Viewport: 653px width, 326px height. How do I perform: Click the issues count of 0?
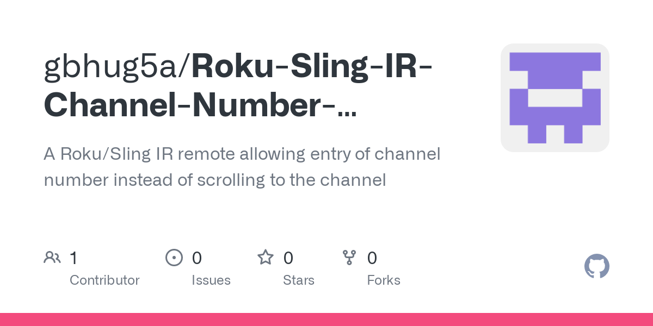[x=196, y=258]
